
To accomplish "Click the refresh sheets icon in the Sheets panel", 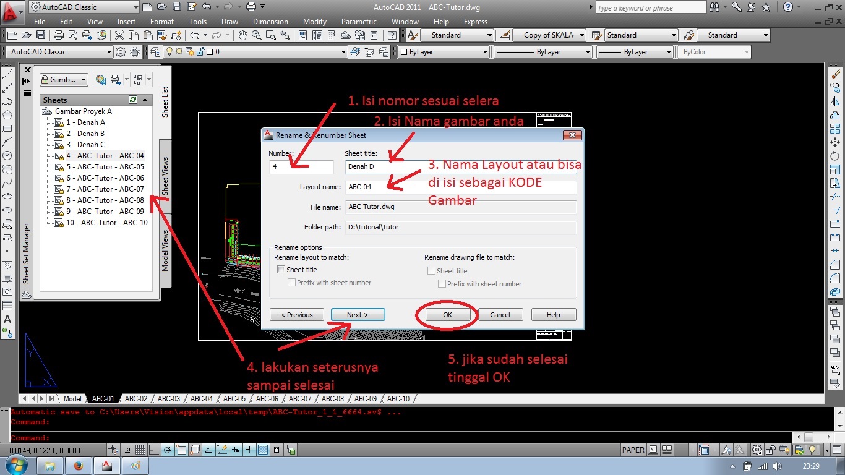I will tap(132, 100).
